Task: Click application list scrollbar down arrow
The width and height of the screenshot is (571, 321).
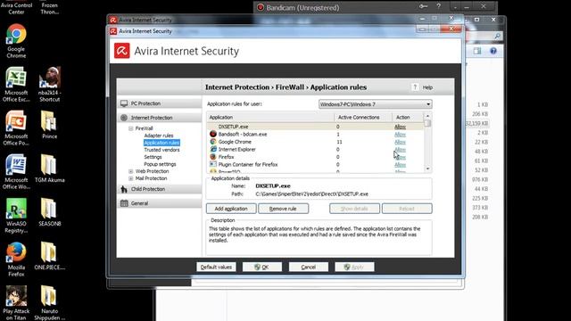Action: pyautogui.click(x=427, y=169)
